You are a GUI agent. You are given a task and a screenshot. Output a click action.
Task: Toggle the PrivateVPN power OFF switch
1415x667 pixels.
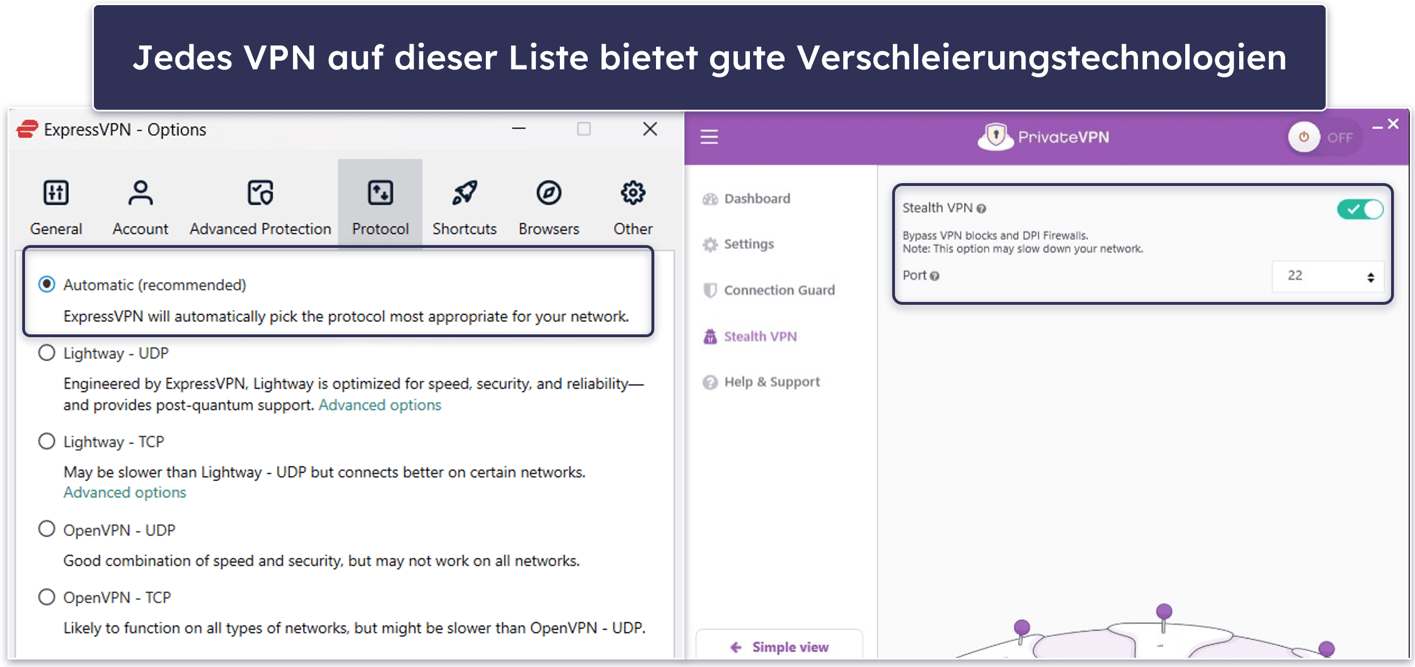pyautogui.click(x=1325, y=137)
